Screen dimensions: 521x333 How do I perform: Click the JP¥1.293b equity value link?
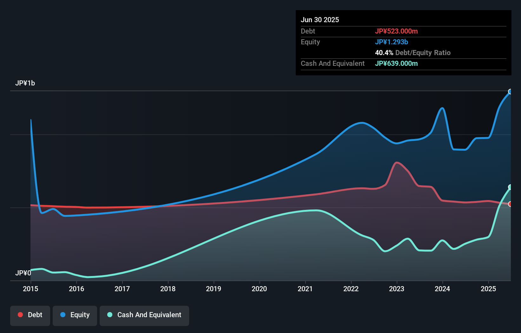point(392,42)
